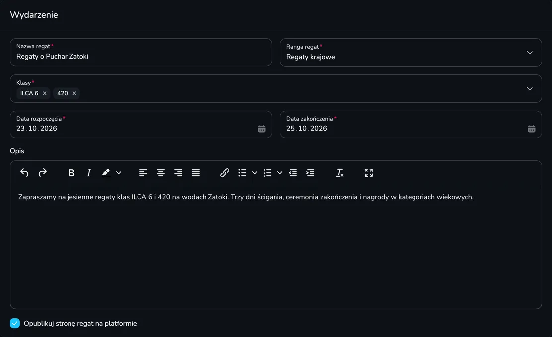Click into the Opis description text area
The height and width of the screenshot is (337, 552).
point(276,247)
